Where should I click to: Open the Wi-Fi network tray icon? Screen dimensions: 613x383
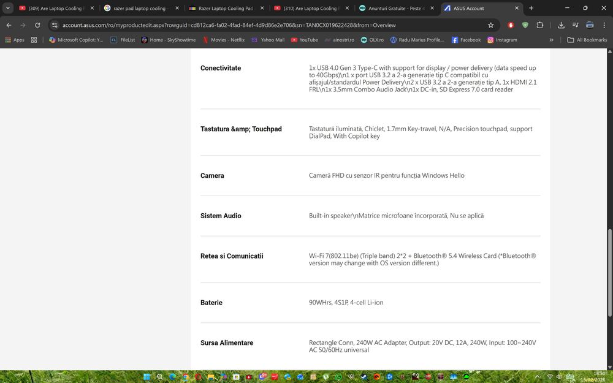550,377
